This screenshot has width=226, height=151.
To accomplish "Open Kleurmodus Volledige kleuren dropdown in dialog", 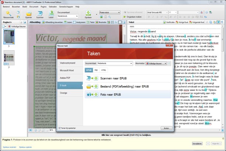I will (156, 64).
